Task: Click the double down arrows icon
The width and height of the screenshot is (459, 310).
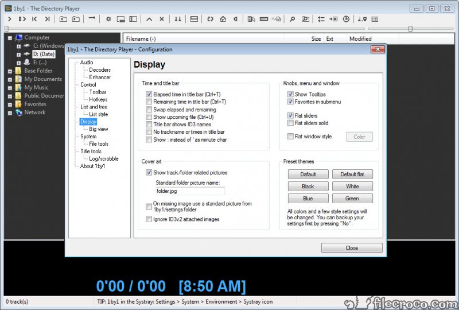Action: [x=178, y=19]
